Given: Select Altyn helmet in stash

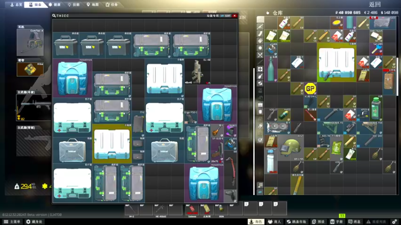Looking at the screenshot, I should (291, 148).
